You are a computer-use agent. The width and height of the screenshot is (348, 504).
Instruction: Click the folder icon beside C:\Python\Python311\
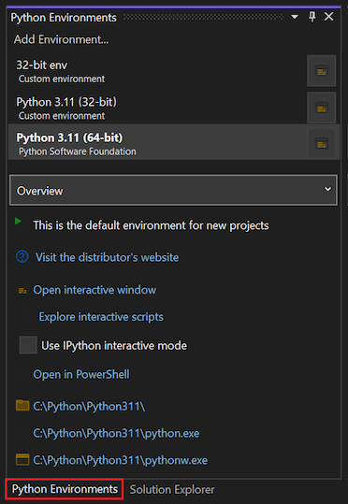tap(22, 406)
